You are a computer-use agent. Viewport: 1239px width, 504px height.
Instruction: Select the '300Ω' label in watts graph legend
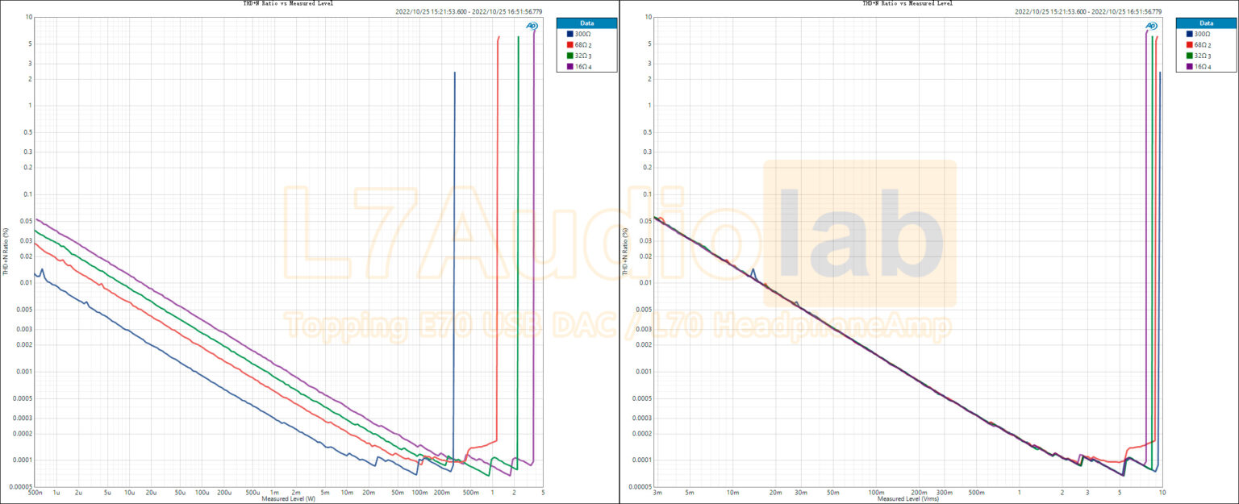[582, 34]
